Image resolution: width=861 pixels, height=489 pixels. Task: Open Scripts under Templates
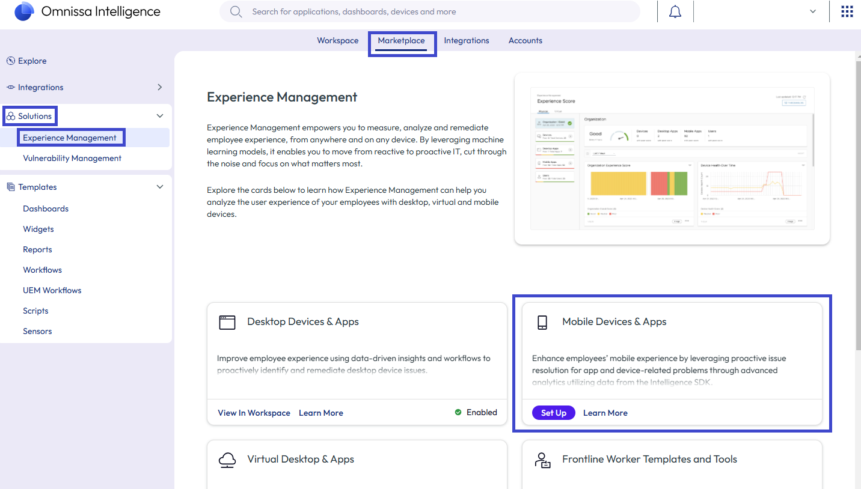pyautogui.click(x=35, y=311)
